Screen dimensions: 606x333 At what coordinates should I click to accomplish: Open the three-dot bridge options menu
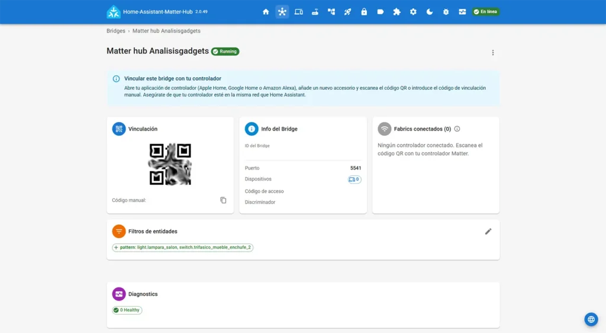[493, 53]
